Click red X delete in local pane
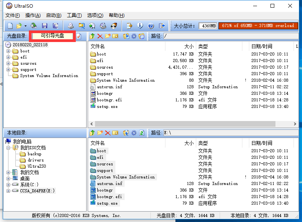This screenshot has width=302, height=222. (x=108, y=133)
